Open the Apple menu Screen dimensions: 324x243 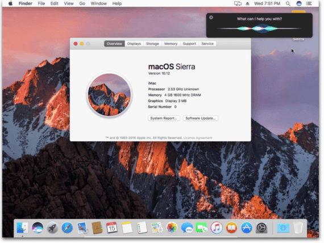(10, 3)
